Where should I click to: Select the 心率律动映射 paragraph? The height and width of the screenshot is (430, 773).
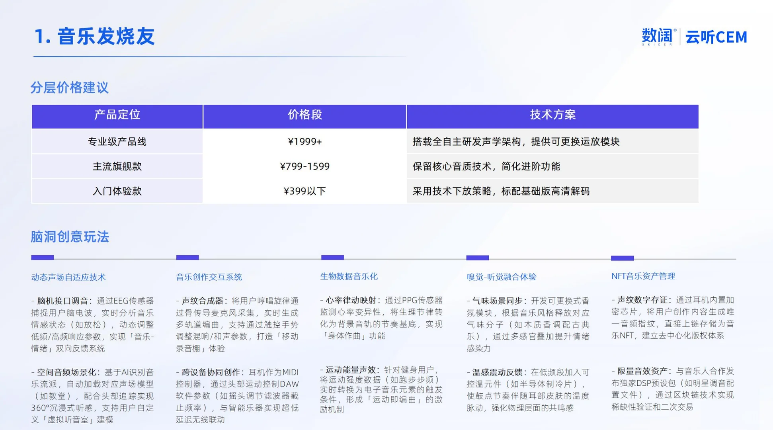[381, 318]
